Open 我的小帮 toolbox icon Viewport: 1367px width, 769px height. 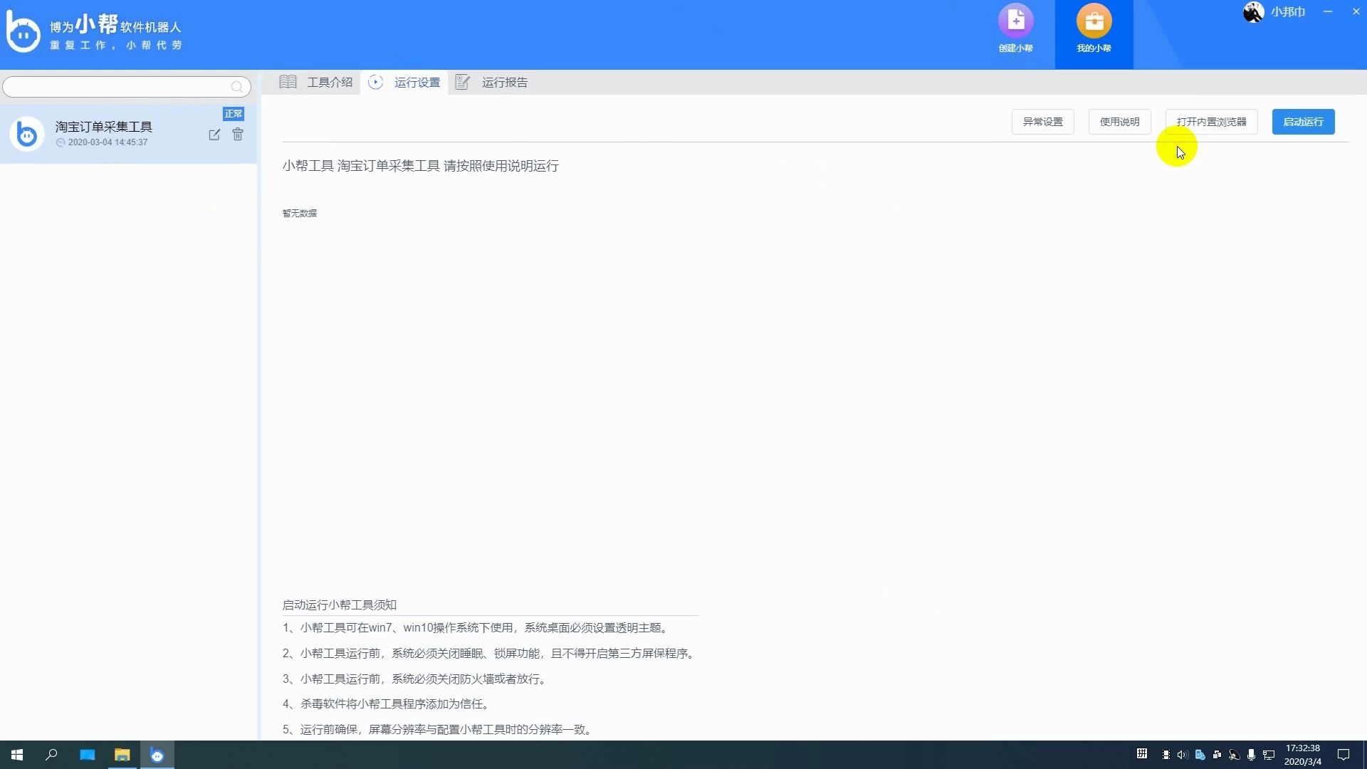pyautogui.click(x=1094, y=21)
